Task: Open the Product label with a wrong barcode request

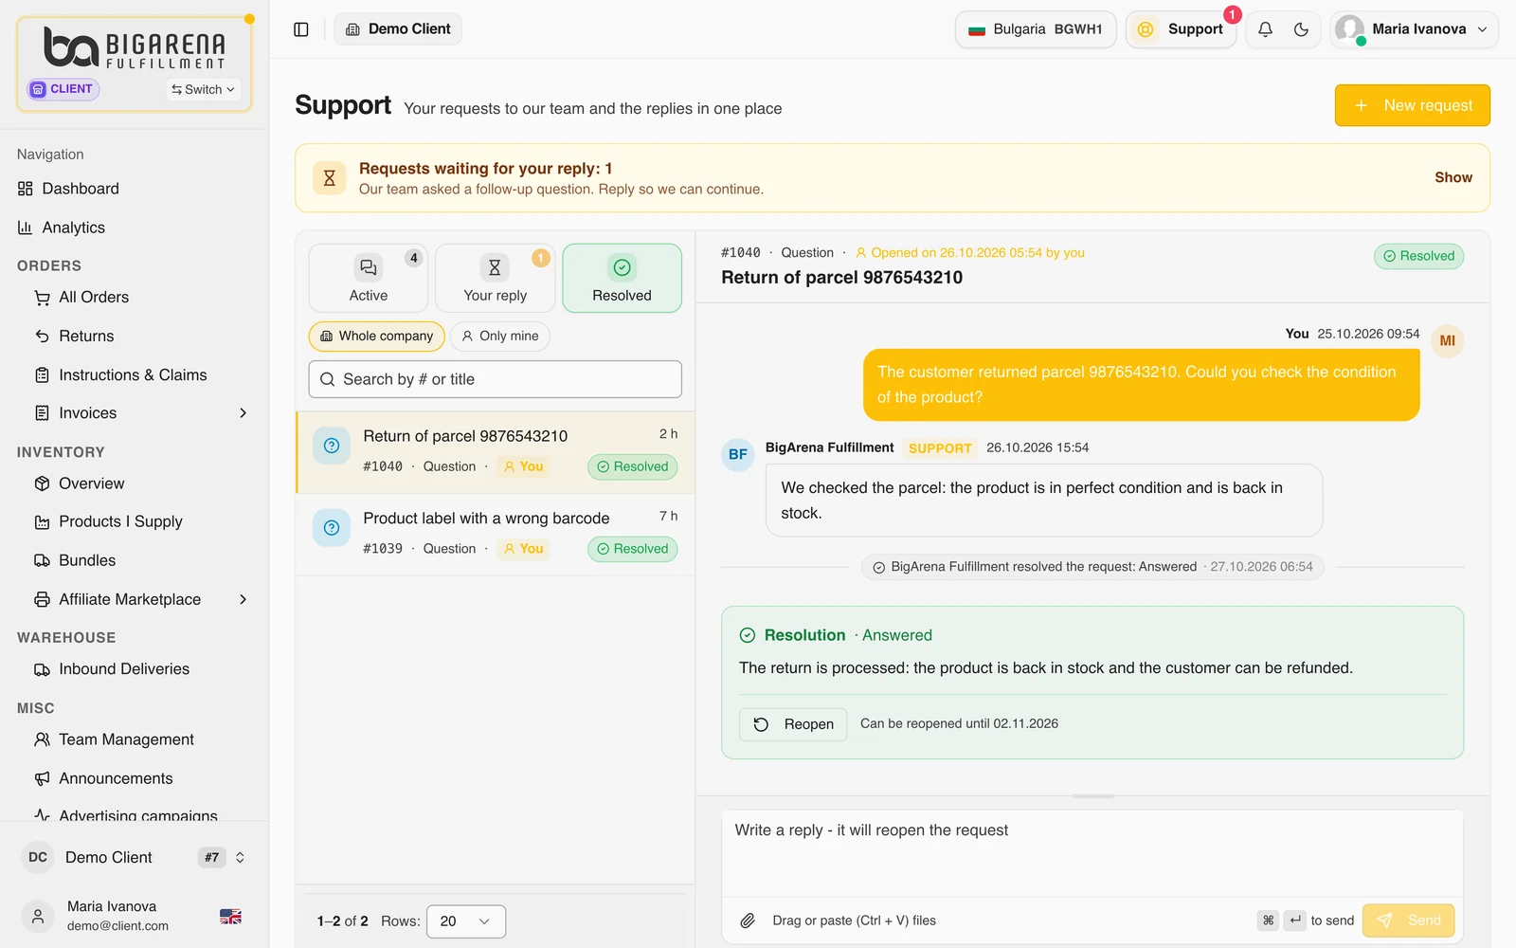Action: pyautogui.click(x=496, y=535)
